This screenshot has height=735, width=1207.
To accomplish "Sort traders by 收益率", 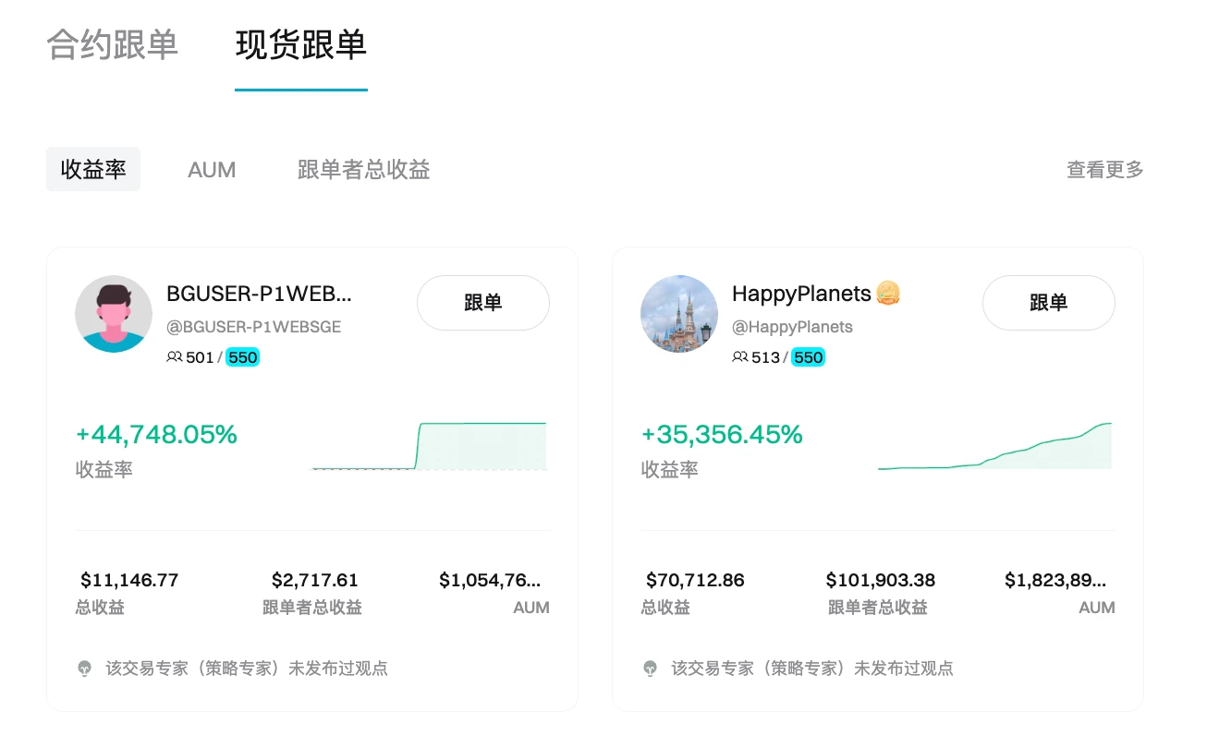I will coord(93,169).
